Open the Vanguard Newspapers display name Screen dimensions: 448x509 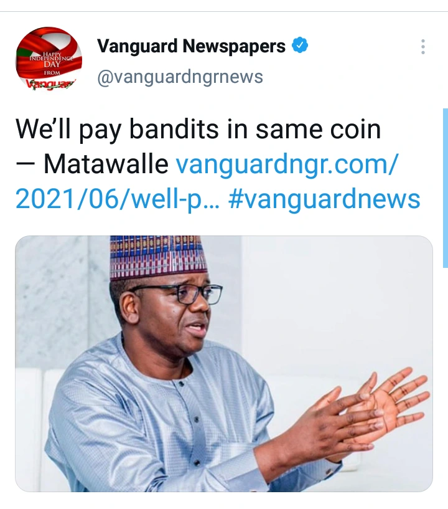(191, 45)
